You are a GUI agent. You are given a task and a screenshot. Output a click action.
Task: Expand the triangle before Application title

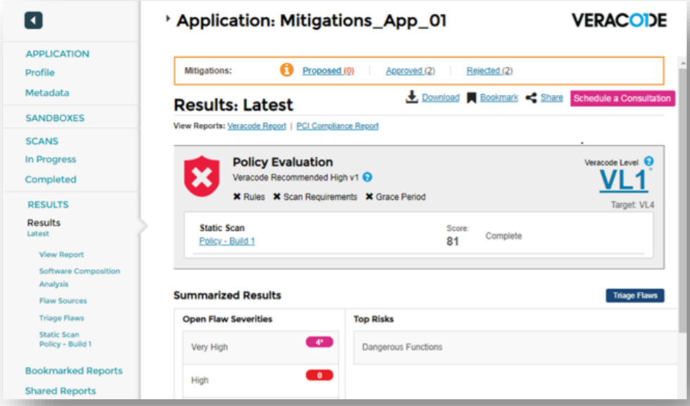click(x=168, y=20)
